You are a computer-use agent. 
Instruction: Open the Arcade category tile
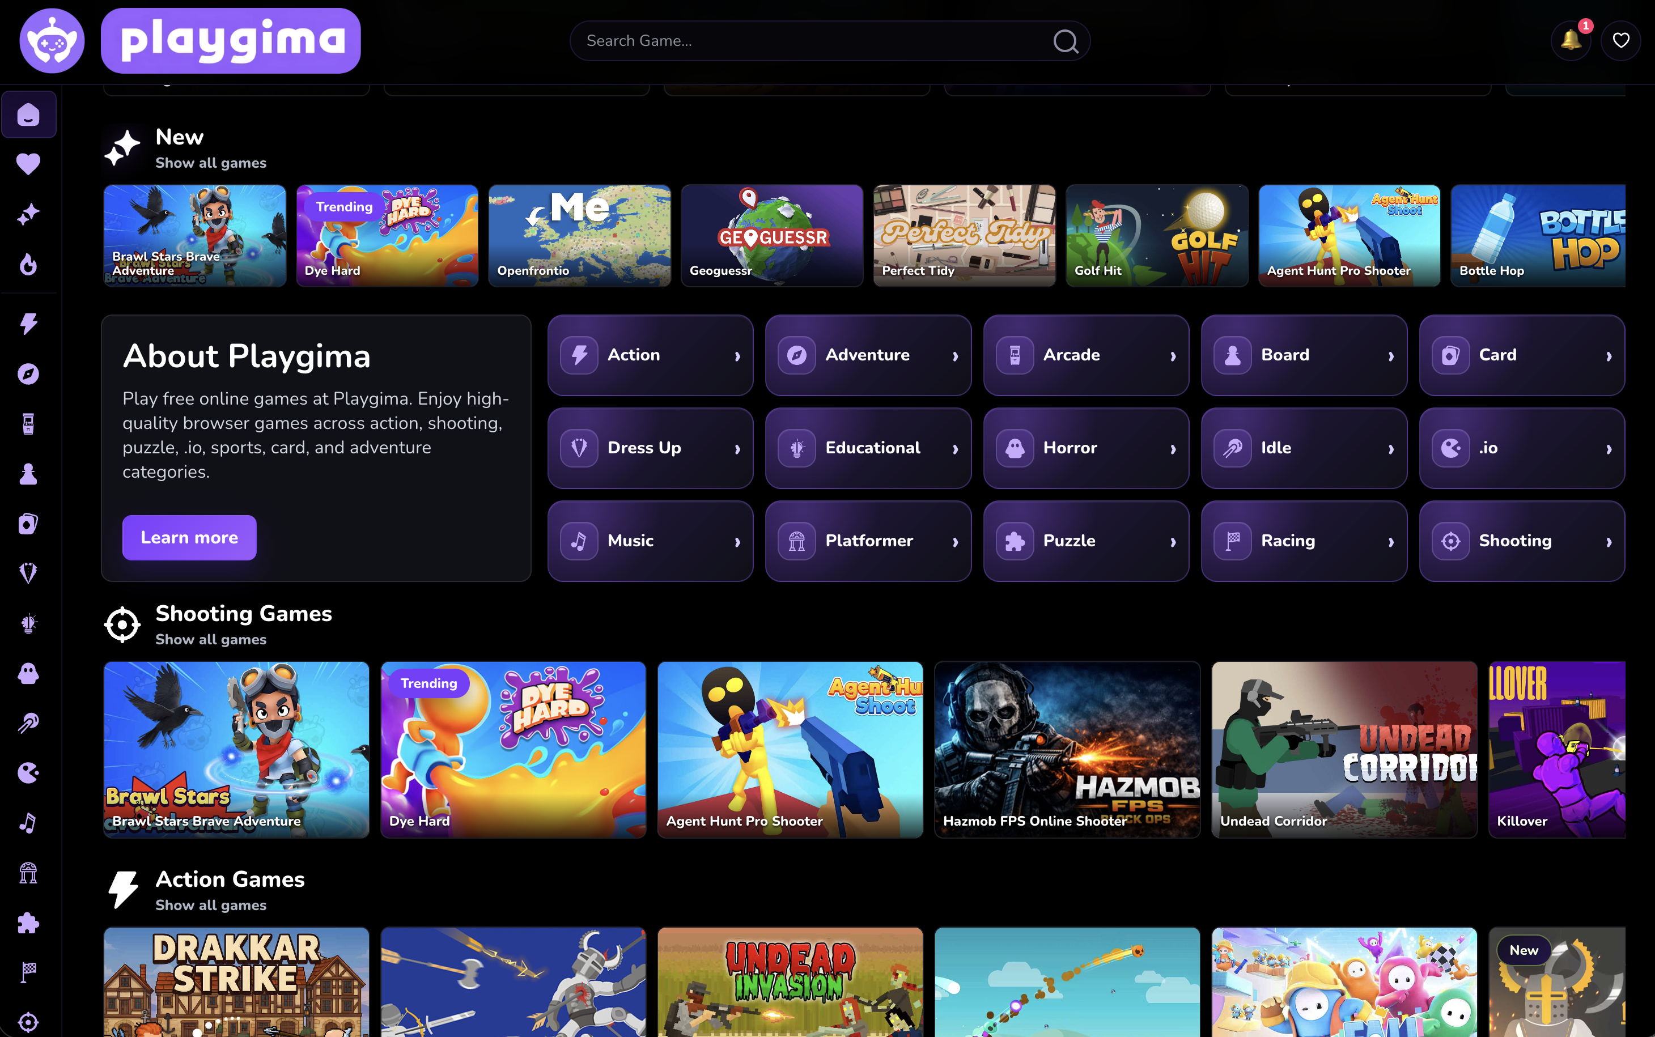(1086, 355)
